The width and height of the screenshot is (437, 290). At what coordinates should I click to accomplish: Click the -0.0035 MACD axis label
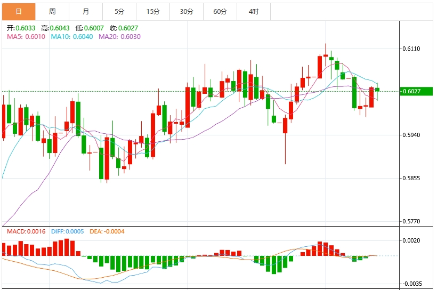[411, 284]
